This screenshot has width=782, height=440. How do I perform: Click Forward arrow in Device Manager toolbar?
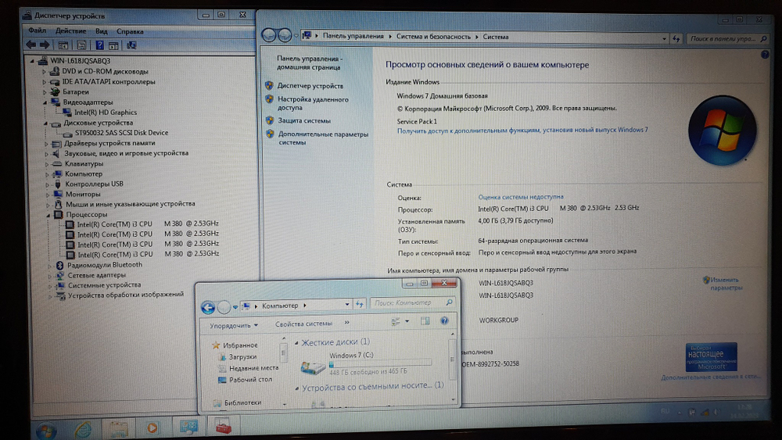point(45,45)
